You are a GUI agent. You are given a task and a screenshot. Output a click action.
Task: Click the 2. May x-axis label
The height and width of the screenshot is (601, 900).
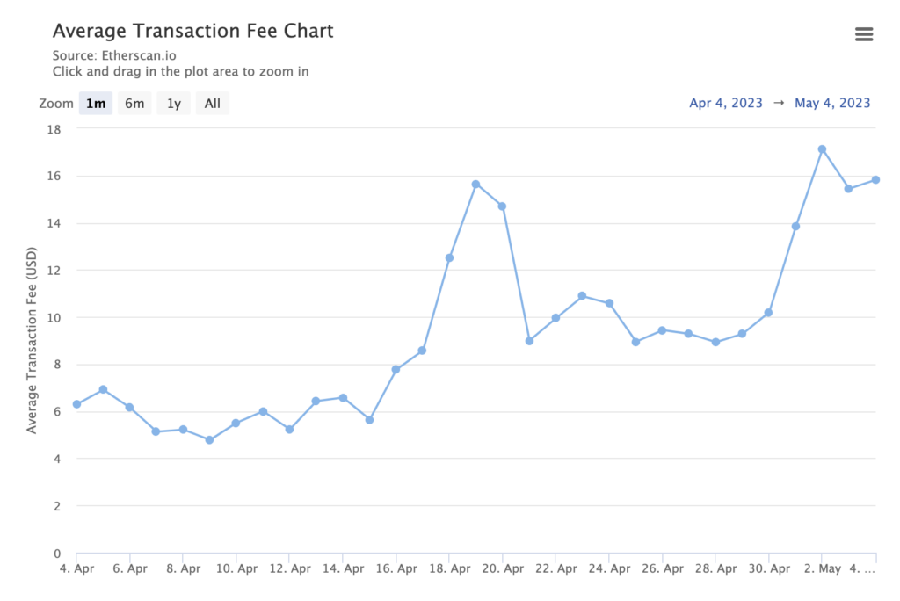pyautogui.click(x=822, y=569)
